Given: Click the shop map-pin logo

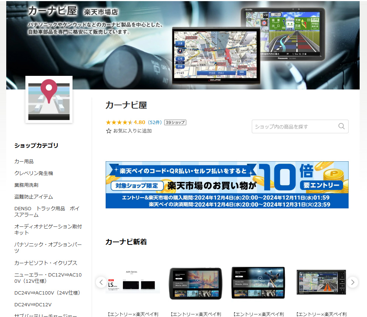Looking at the screenshot, I should coord(49,99).
